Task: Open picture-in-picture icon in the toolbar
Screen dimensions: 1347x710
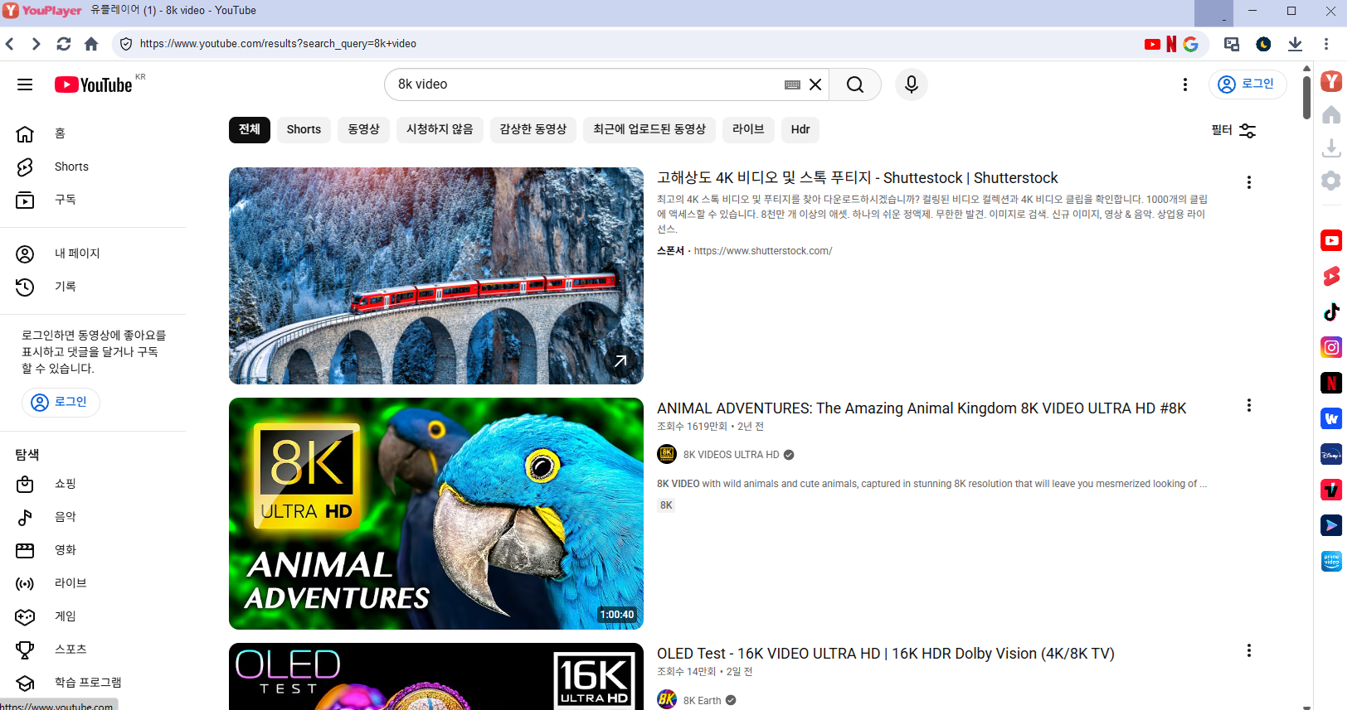Action: tap(1232, 44)
